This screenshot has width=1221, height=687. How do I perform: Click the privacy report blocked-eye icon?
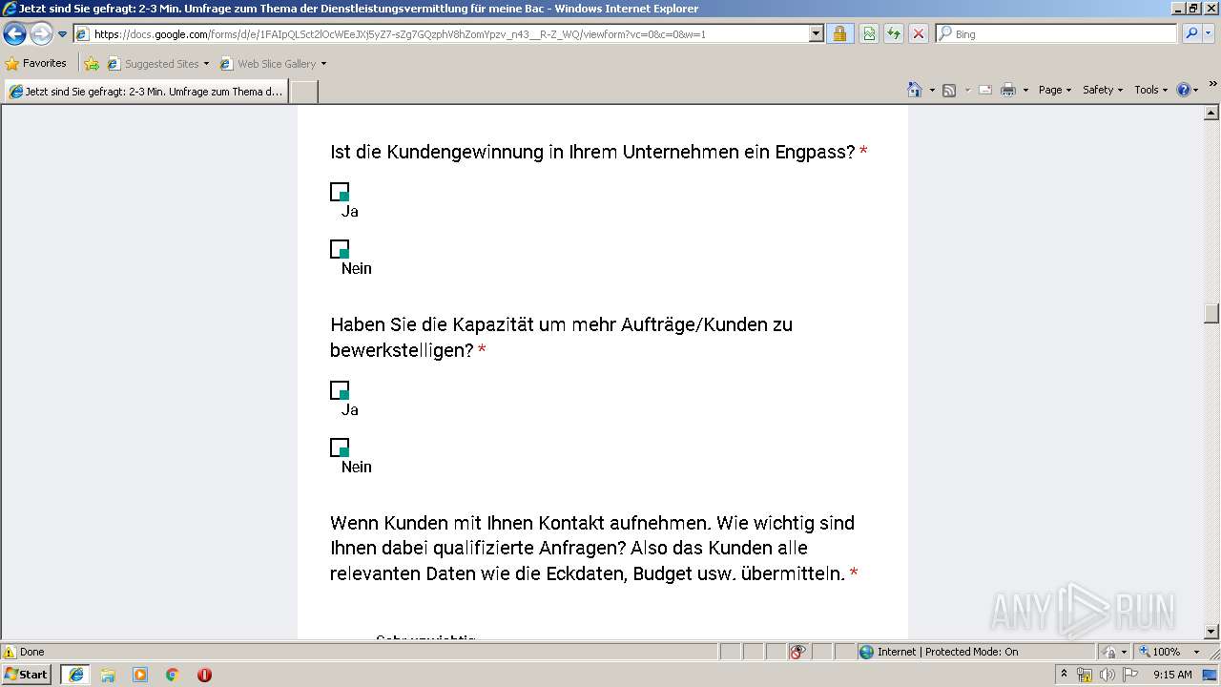pyautogui.click(x=797, y=652)
